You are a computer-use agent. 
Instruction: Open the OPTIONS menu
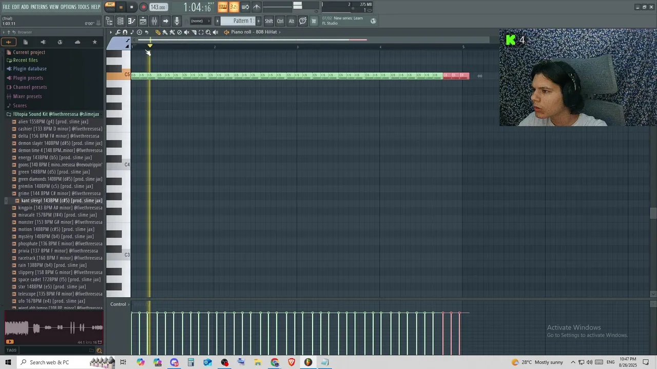68,7
